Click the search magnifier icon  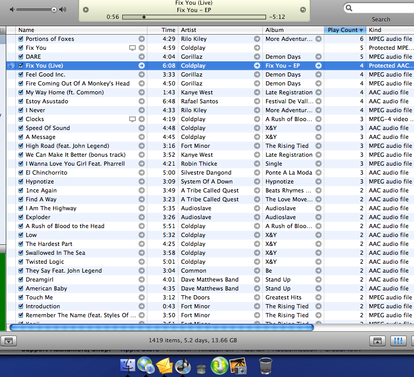349,8
